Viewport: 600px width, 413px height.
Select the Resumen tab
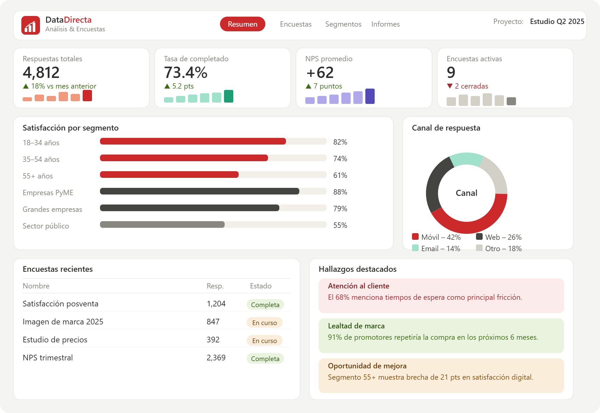[x=243, y=24]
